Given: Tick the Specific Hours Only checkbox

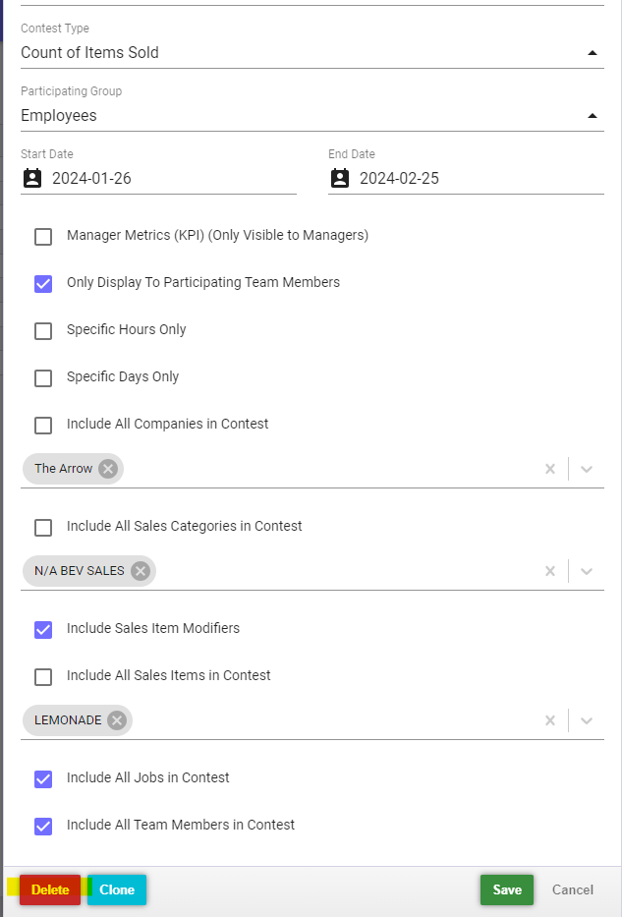Looking at the screenshot, I should pyautogui.click(x=43, y=331).
